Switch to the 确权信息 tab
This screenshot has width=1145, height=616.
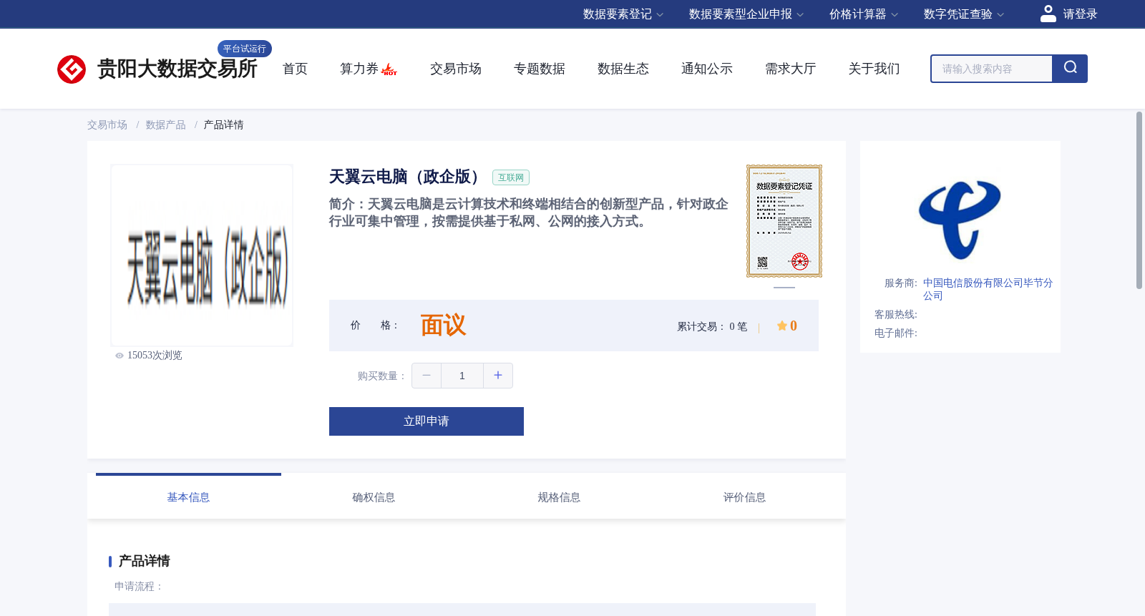tap(374, 497)
